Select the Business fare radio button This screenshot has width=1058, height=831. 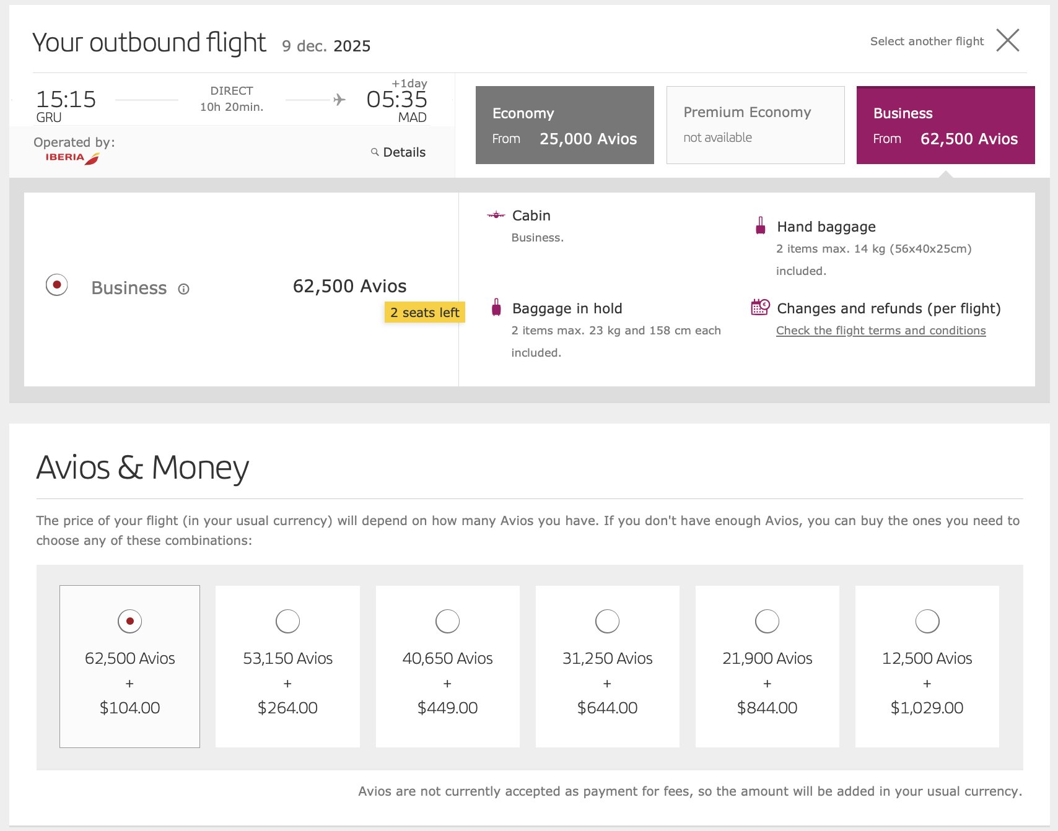(x=56, y=285)
